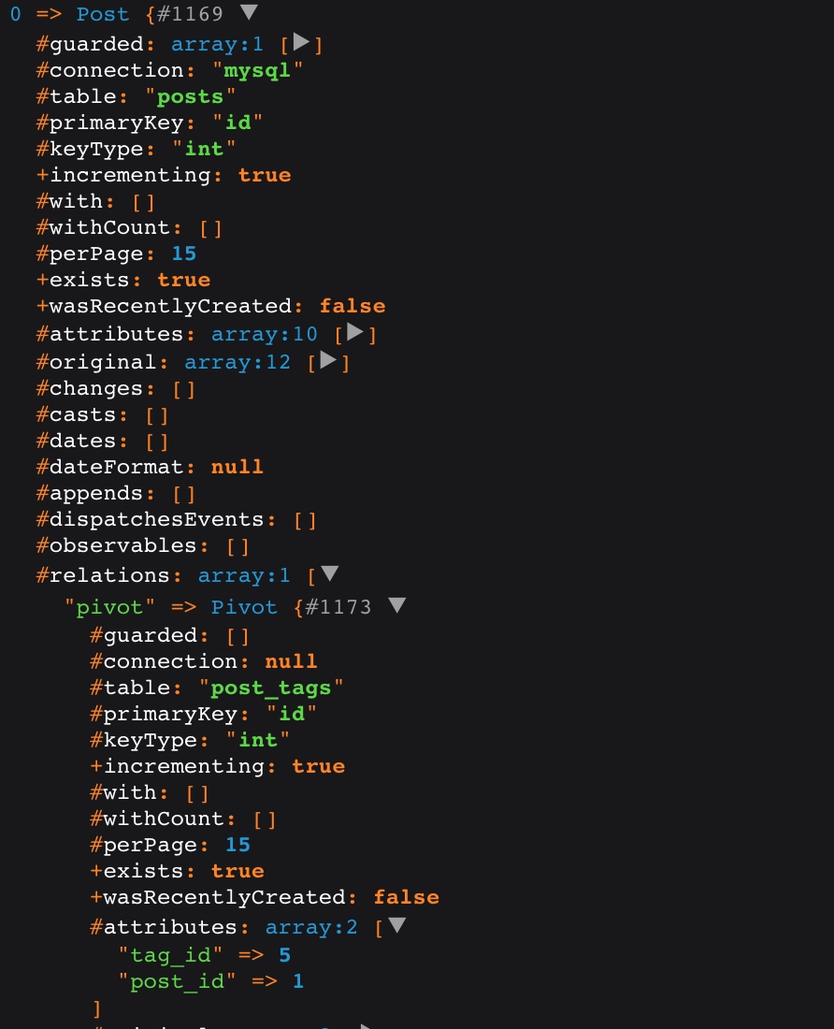Expand the #attributes array:10 triangle
This screenshot has height=1029, width=834.
(354, 332)
